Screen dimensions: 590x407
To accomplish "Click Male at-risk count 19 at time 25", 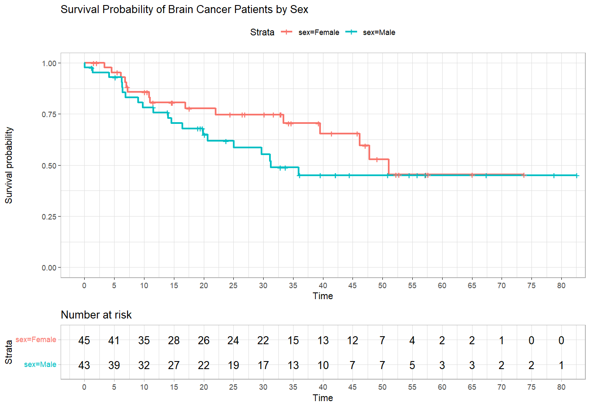I will (x=233, y=365).
